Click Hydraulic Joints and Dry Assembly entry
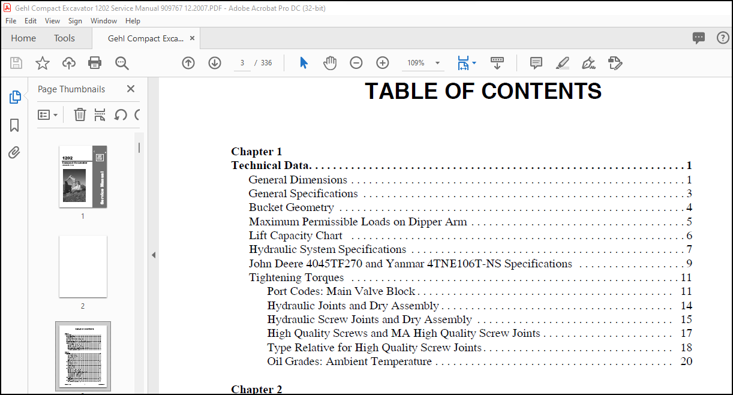 [479, 306]
